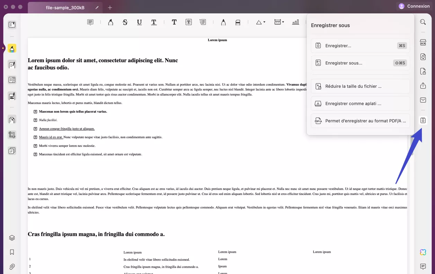Select the Pencil drawing tool

(x=223, y=22)
